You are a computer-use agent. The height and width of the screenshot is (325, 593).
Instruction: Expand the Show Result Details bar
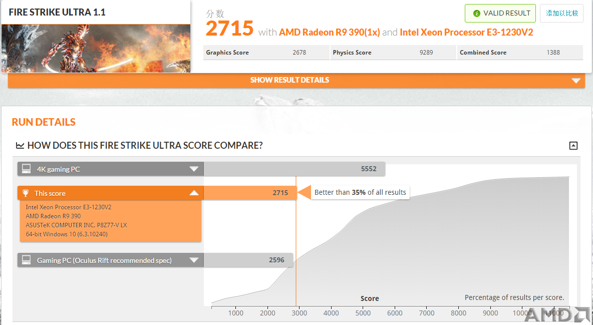click(296, 80)
